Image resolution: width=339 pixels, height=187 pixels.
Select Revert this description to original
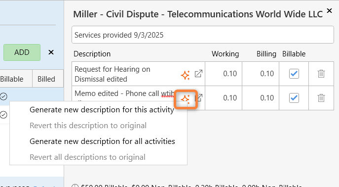(88, 126)
